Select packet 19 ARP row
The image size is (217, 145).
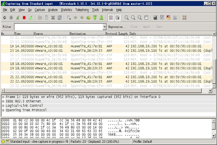[106, 68]
